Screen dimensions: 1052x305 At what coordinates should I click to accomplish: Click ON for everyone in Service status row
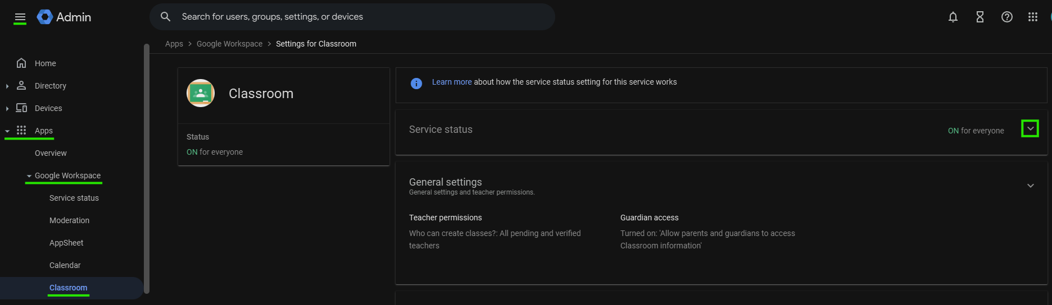pos(976,131)
